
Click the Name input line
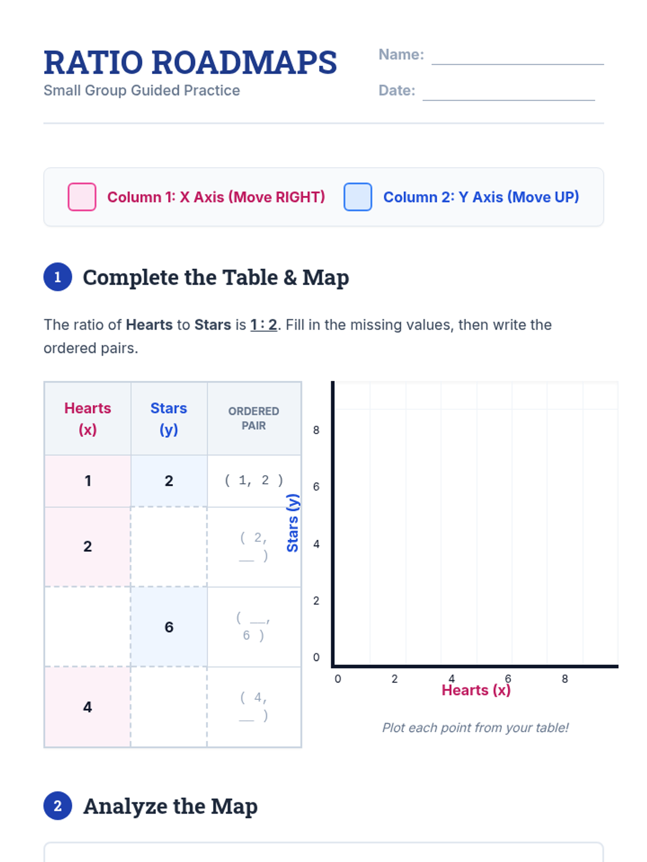(518, 57)
